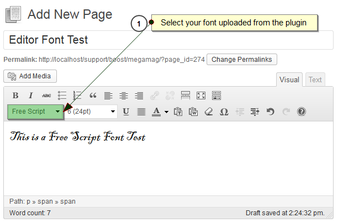Open the Free Script font dropdown
This screenshot has height=223, width=338.
coord(36,112)
